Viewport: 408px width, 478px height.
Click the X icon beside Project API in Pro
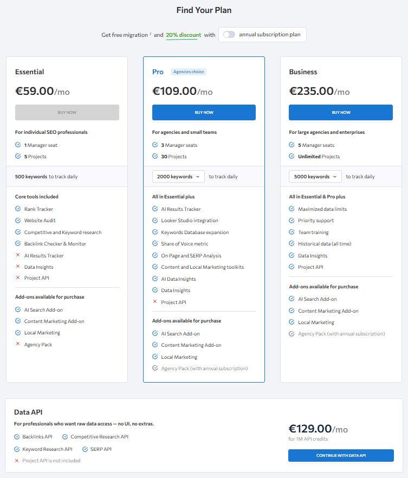click(154, 302)
